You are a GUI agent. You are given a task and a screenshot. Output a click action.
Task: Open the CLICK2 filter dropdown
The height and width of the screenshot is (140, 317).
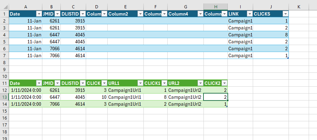[x=224, y=83]
